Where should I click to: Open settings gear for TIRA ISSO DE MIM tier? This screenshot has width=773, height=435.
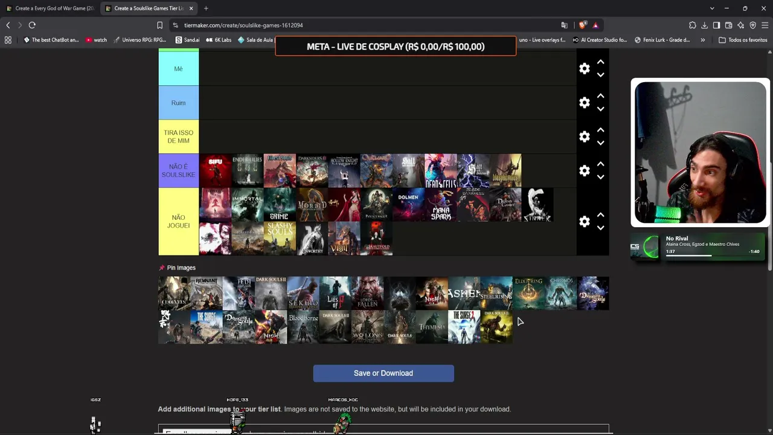[584, 137]
